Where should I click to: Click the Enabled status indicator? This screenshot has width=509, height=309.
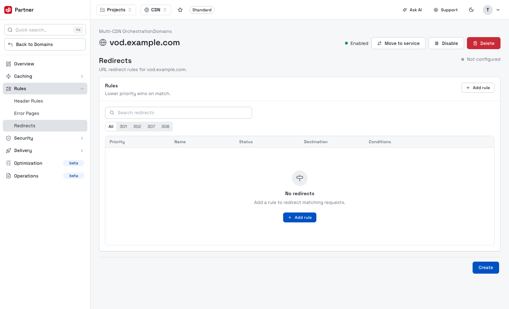[357, 43]
